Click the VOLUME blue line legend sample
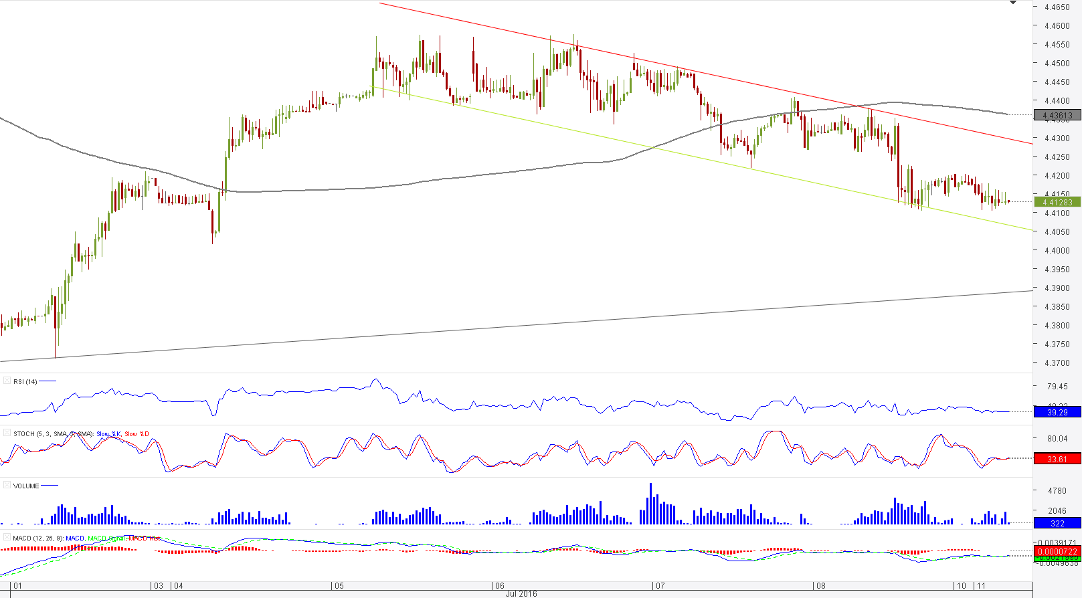This screenshot has width=1082, height=598. (x=50, y=486)
